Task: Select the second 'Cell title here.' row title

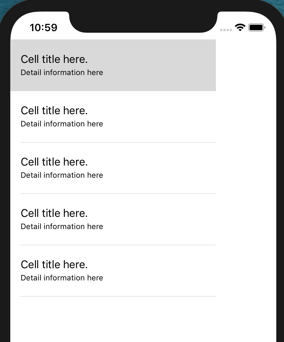Action: [54, 111]
